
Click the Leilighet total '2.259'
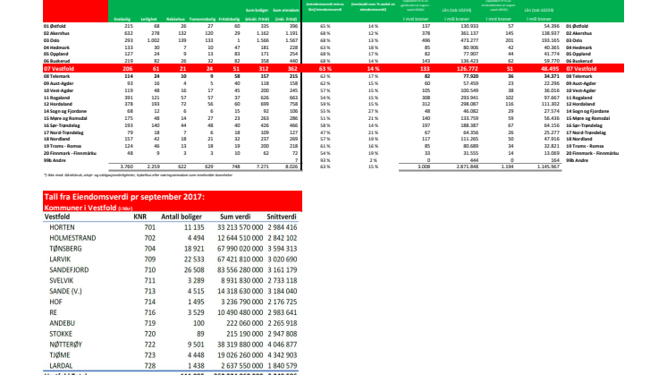[153, 166]
